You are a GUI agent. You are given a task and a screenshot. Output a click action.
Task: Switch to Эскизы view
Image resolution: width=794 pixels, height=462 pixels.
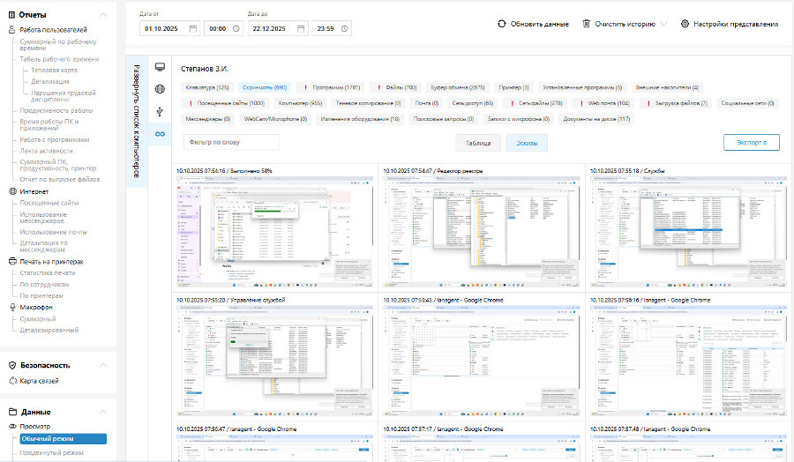(527, 142)
